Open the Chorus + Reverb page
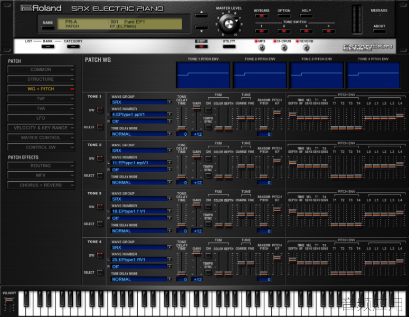Screen dimensions: 409x317 click(41, 185)
